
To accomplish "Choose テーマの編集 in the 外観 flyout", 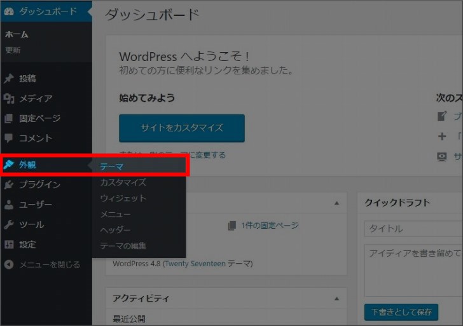I will coord(123,245).
